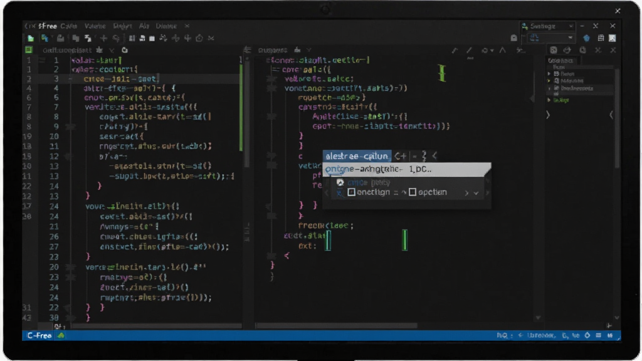Click the plus button below right editor's scrollbar
This screenshot has height=361, width=642.
pos(609,326)
